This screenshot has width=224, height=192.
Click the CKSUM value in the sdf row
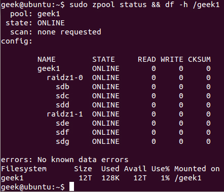pyautogui.click(x=208, y=132)
